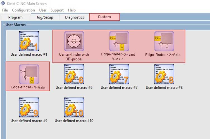Start the Edge-finder X- and Y-Axis icon

click(119, 41)
